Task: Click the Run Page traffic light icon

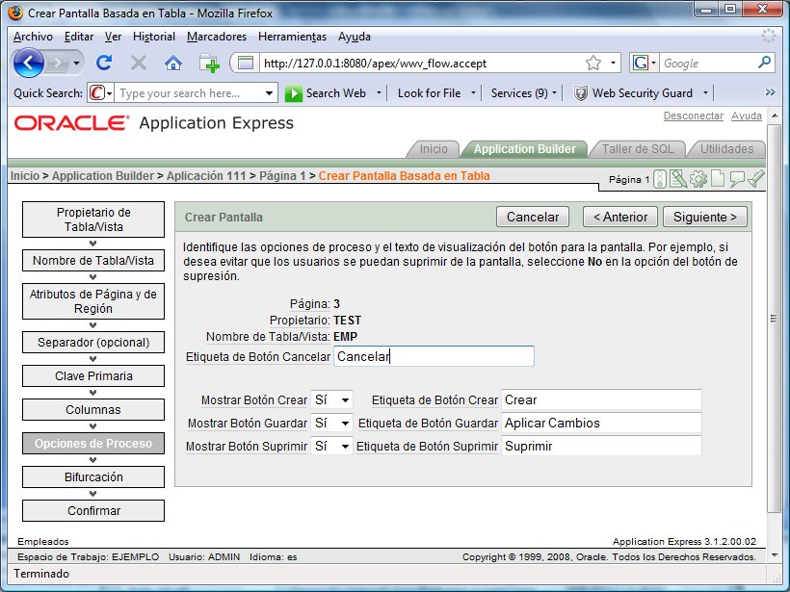Action: [x=660, y=179]
